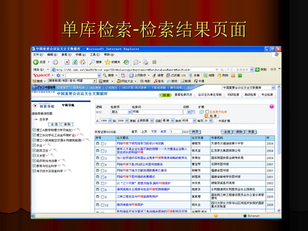
Task: Click the IE Refresh icon
Action: (x=75, y=62)
